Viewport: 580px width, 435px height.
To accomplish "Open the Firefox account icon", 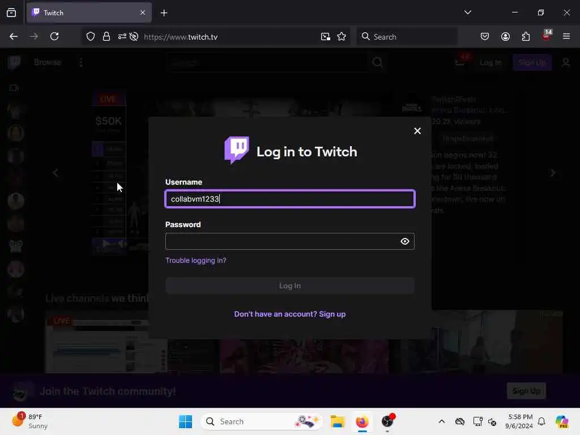I will point(505,36).
